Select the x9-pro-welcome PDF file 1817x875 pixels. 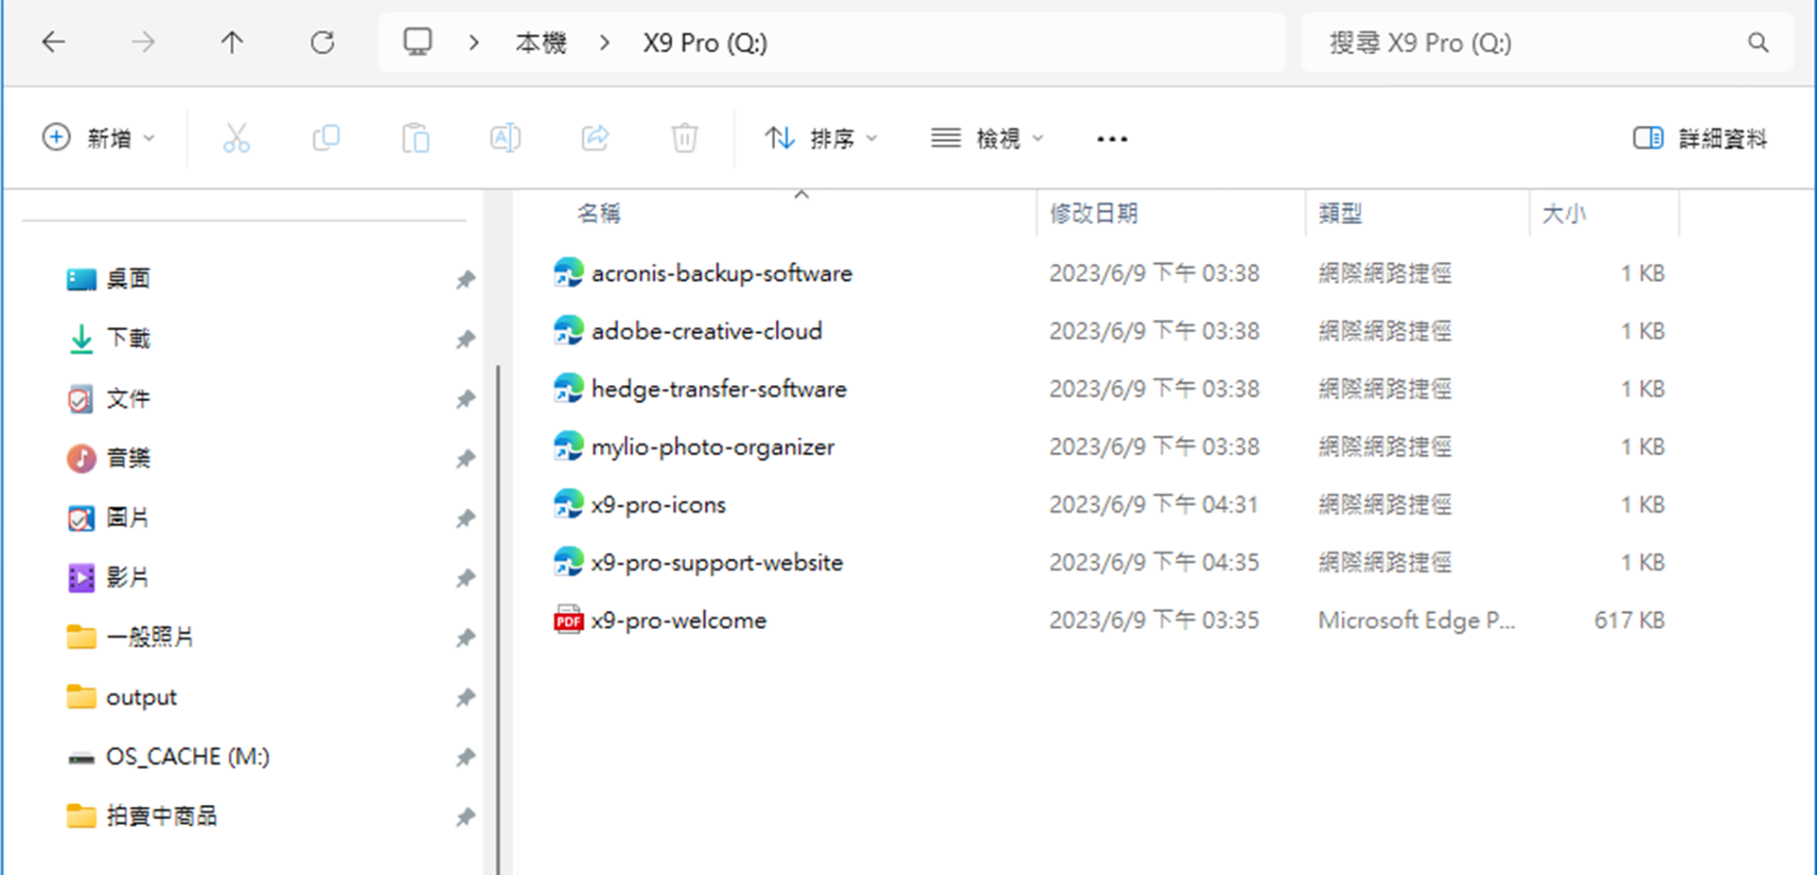(679, 621)
